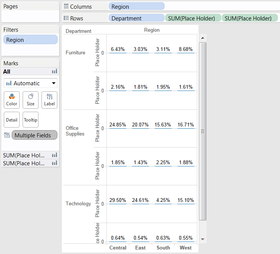Image resolution: width=280 pixels, height=254 pixels.
Task: Click the 29.50% mark label
Action: point(118,200)
